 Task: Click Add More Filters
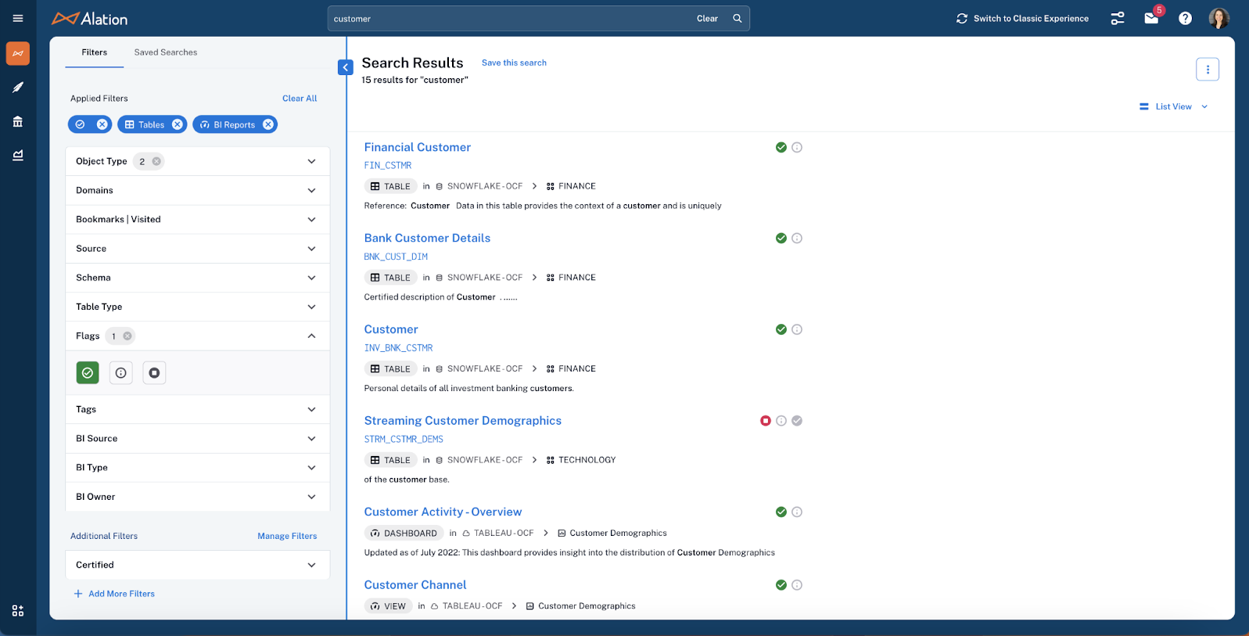(114, 594)
